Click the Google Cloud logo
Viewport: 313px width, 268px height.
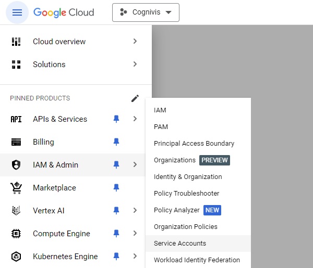[x=64, y=12]
